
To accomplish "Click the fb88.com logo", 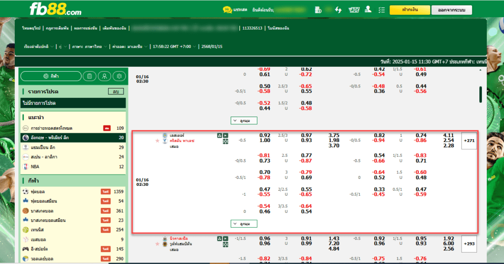I will tap(55, 9).
